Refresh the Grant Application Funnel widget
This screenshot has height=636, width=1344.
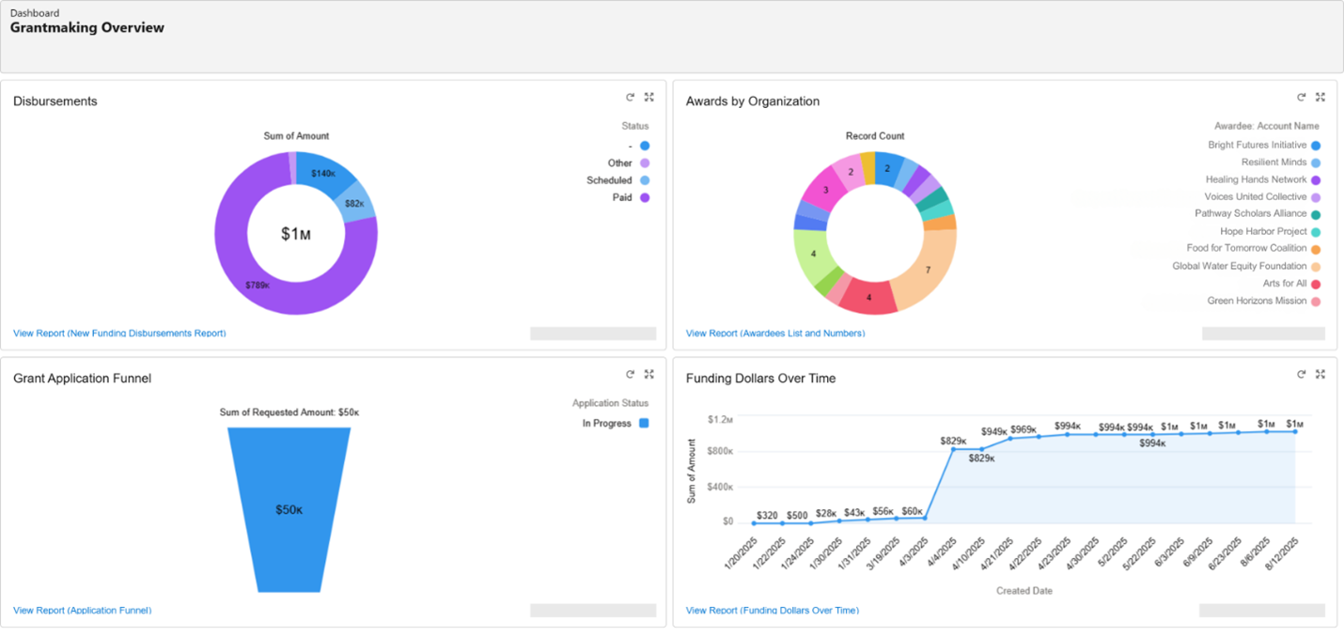[x=630, y=374]
